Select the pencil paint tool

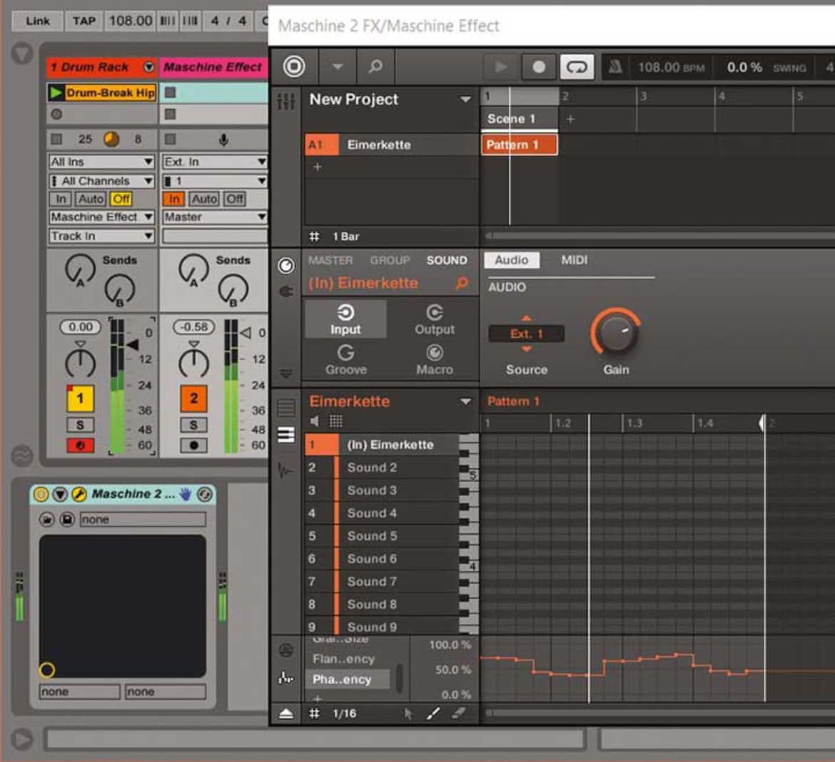coord(433,713)
